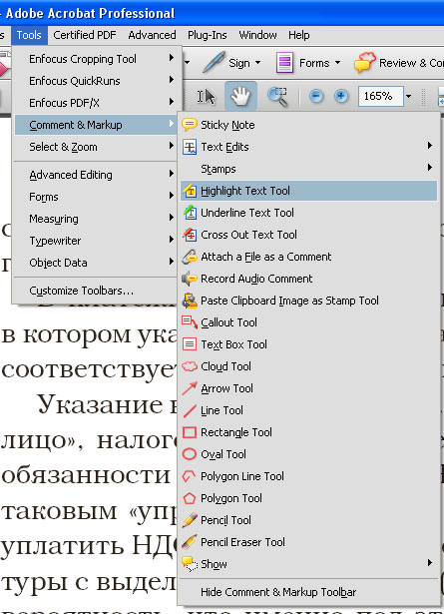Open Advanced Editing submenu entry

(96, 175)
